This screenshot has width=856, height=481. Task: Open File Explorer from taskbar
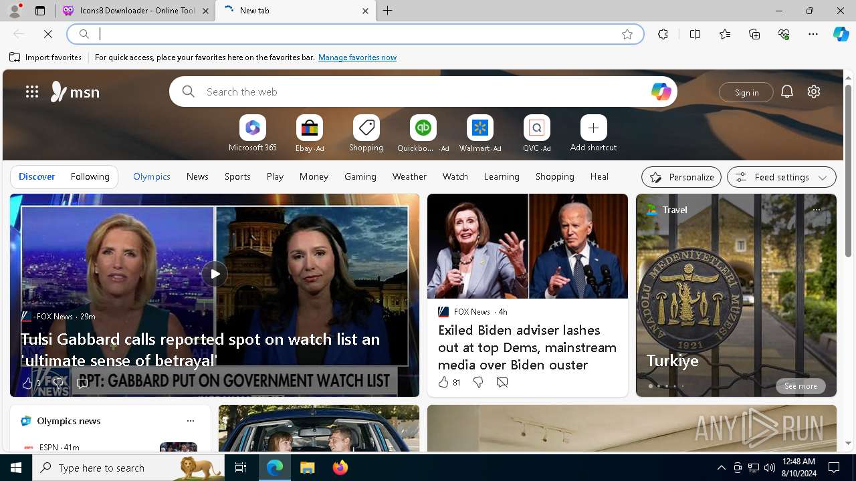click(x=307, y=468)
